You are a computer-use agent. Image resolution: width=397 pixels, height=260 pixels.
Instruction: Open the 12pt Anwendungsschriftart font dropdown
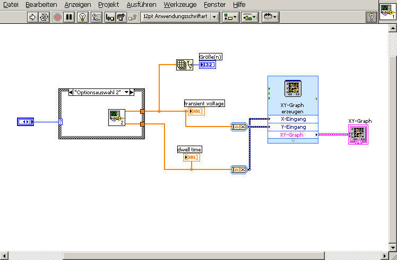[x=180, y=17]
